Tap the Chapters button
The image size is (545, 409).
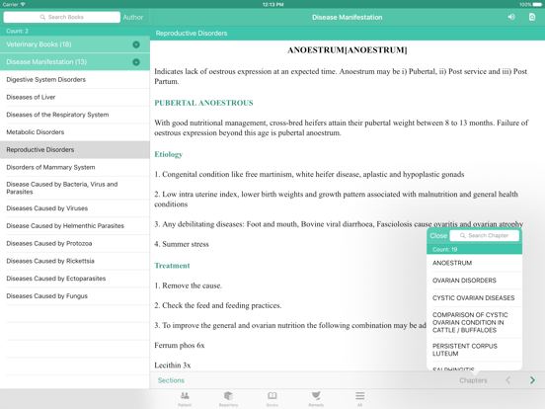[473, 380]
